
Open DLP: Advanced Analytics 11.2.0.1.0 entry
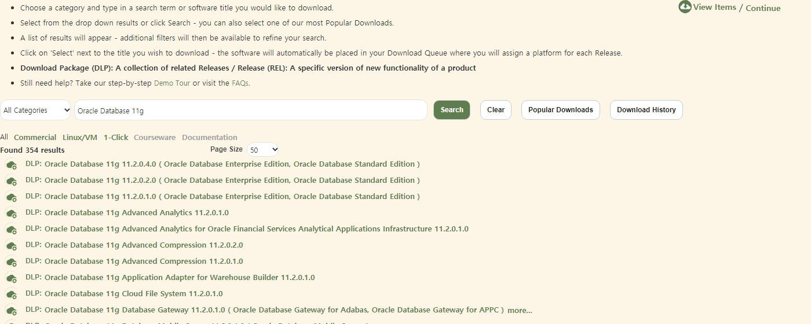[127, 212]
